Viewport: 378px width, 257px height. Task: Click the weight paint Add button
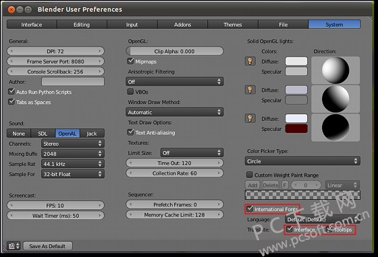pos(252,185)
